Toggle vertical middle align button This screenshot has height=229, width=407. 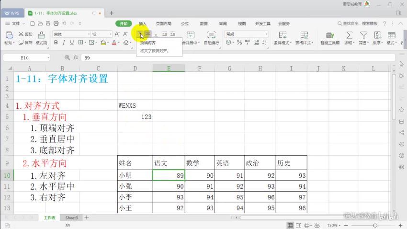pyautogui.click(x=147, y=34)
